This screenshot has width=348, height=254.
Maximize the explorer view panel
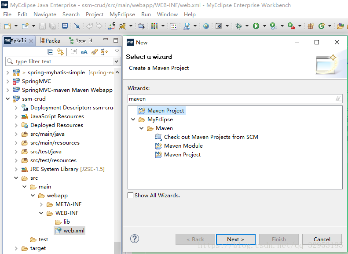tap(116, 40)
